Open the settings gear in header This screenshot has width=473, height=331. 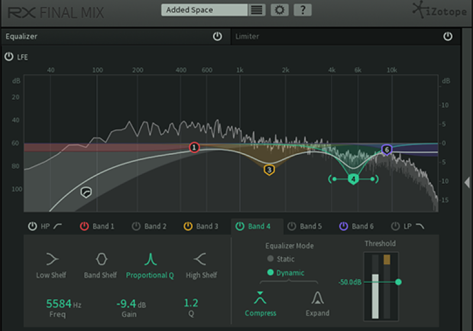pos(280,10)
